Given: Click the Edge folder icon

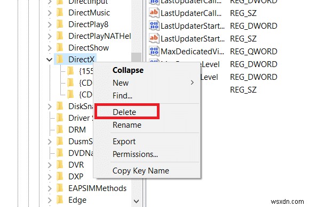Looking at the screenshot, I should [60, 200].
